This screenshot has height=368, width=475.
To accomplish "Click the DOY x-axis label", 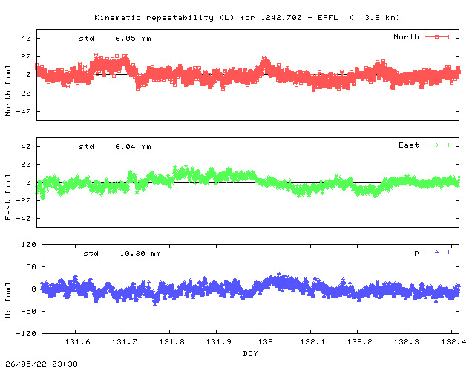I will (x=250, y=353).
